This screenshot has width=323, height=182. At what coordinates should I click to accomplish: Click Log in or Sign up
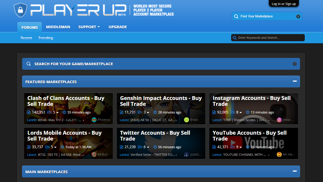coord(284,4)
